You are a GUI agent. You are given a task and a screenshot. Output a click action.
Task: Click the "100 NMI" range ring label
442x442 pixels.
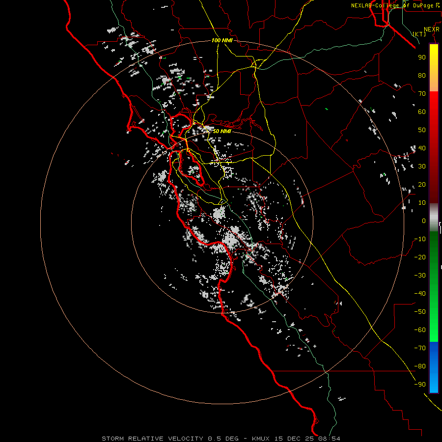coord(222,41)
